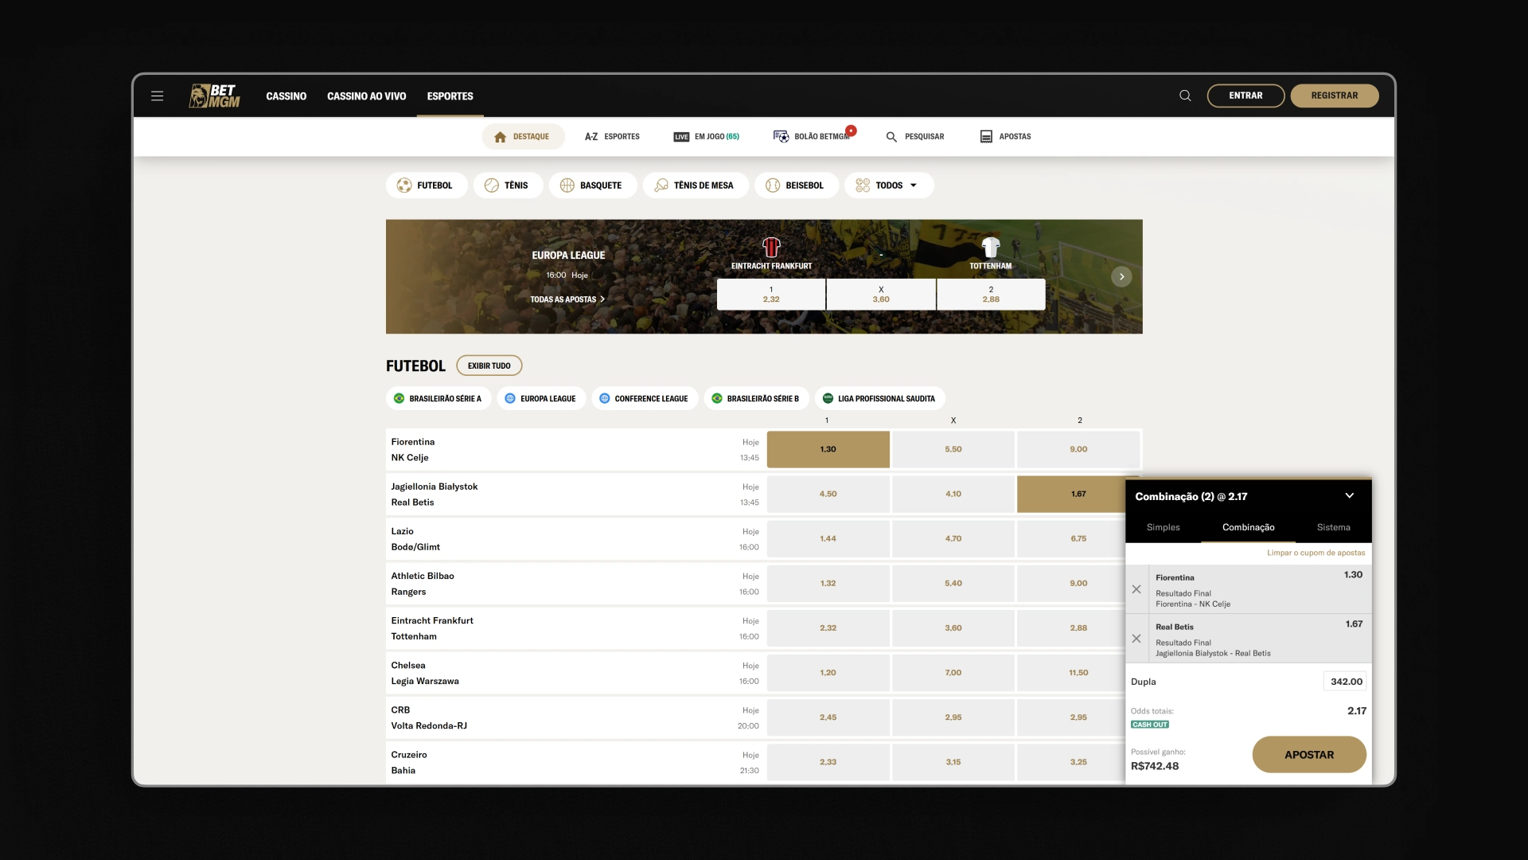The image size is (1528, 860).
Task: Click the Pesquisar magnifier icon
Action: (x=891, y=137)
